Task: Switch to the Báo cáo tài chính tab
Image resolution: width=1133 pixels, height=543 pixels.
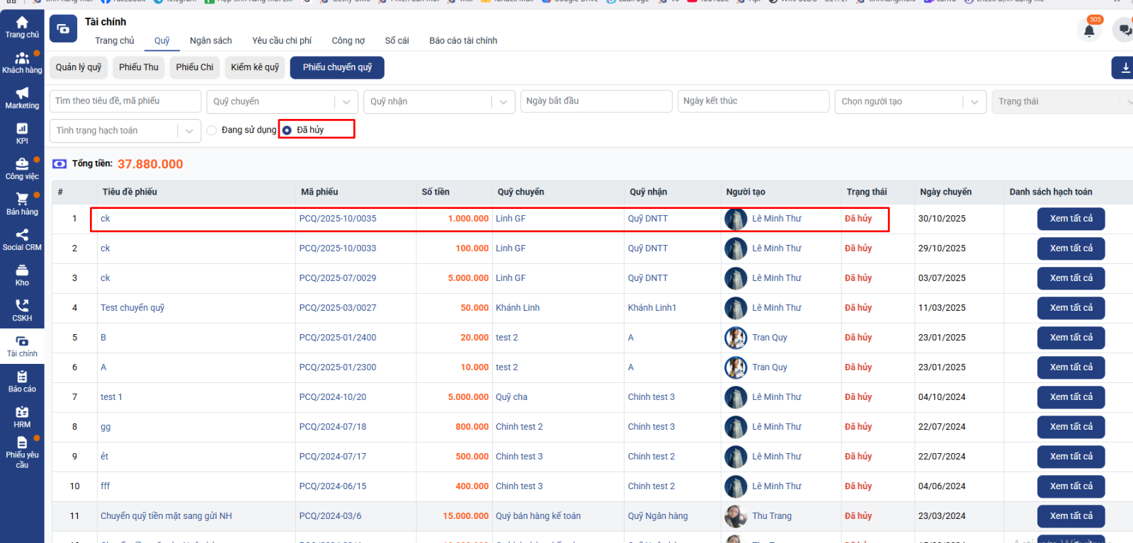Action: (x=462, y=41)
